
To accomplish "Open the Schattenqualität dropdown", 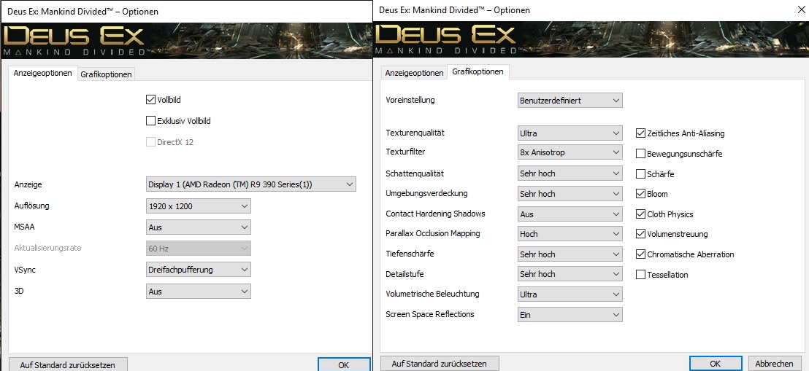I will [570, 173].
